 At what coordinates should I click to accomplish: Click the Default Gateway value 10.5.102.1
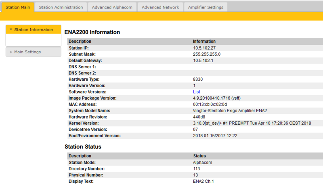203,61
